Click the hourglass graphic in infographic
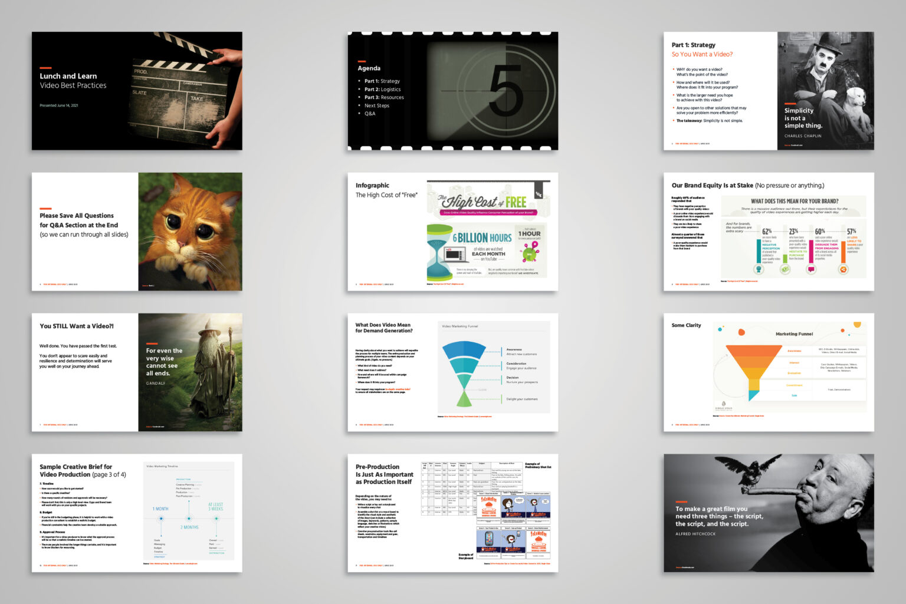Viewport: 906px width, 604px height. (x=439, y=252)
